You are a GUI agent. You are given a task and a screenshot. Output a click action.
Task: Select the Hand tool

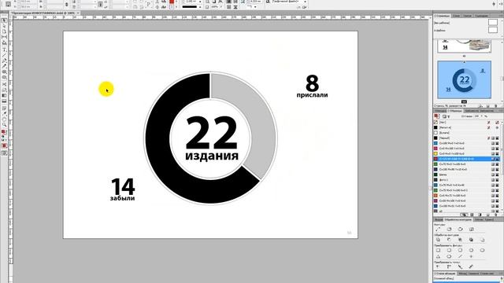pyautogui.click(x=4, y=119)
